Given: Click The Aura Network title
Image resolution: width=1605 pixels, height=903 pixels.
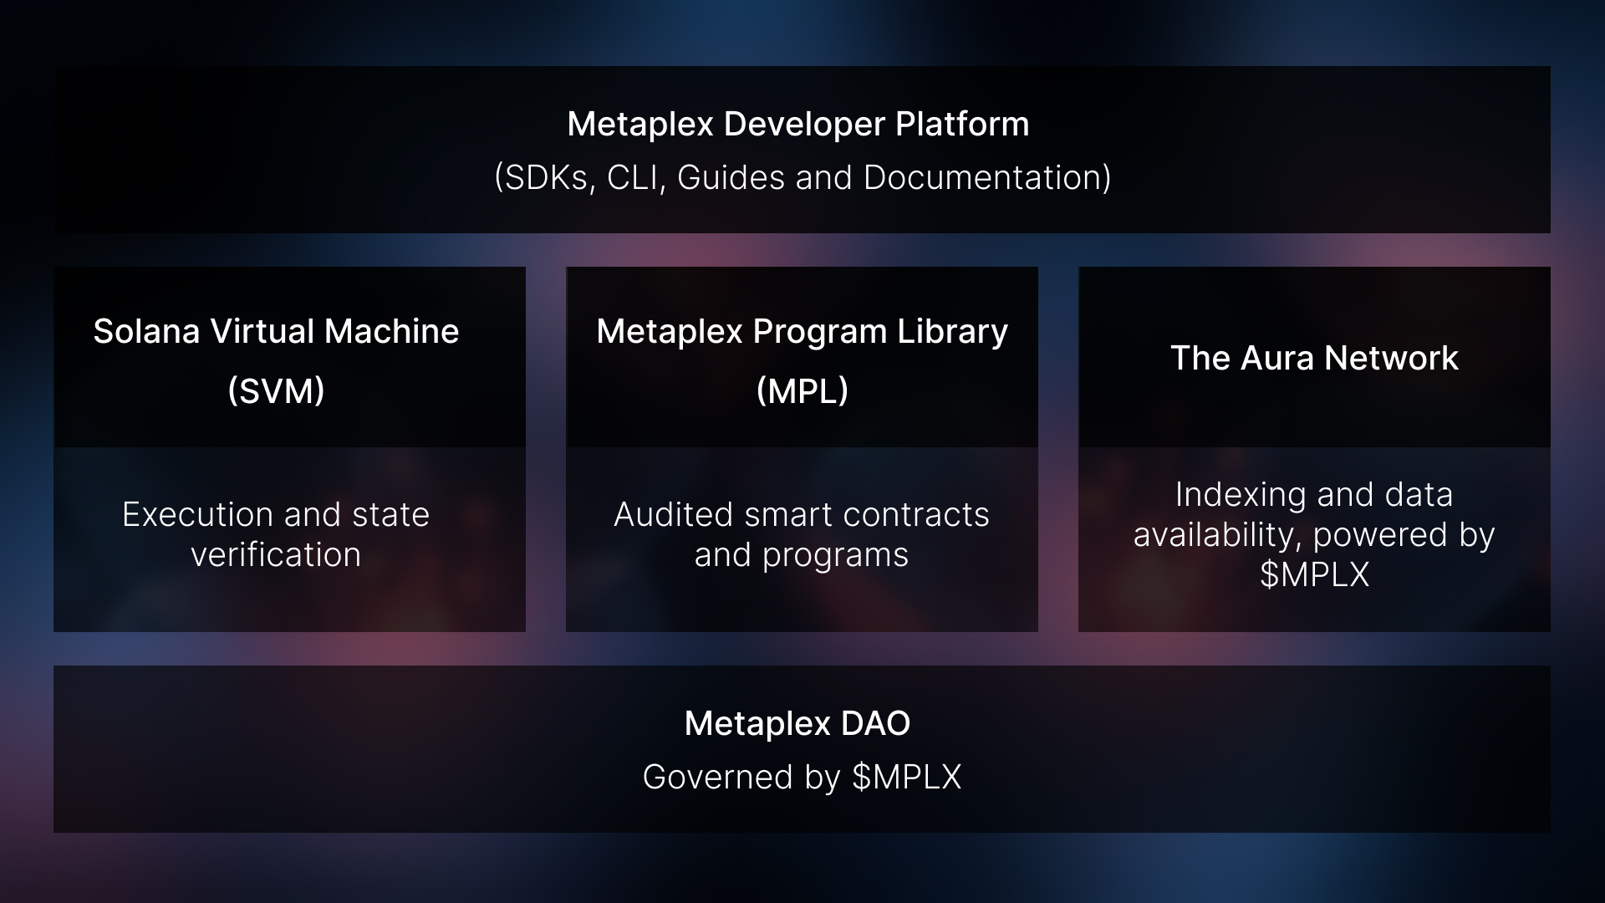Looking at the screenshot, I should pos(1314,358).
